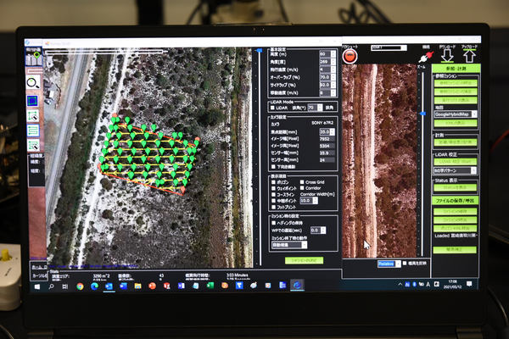Select the flight route lines tool

pos(33,131)
